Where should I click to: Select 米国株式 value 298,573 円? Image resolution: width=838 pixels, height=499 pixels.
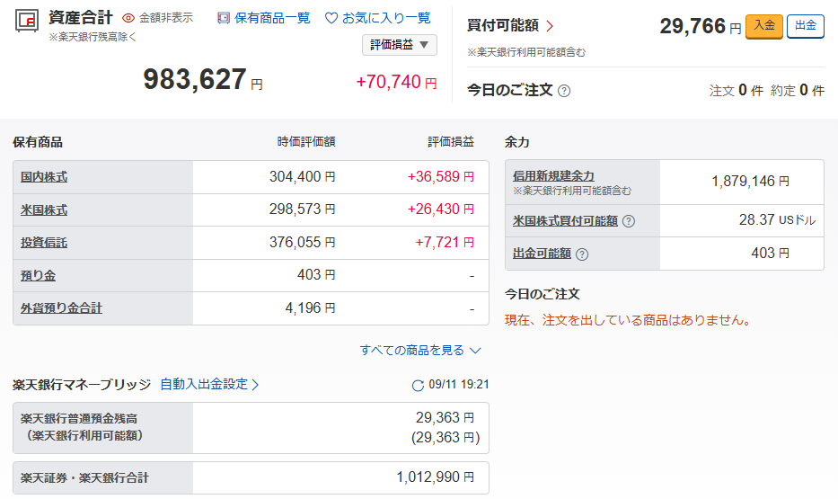click(x=302, y=209)
